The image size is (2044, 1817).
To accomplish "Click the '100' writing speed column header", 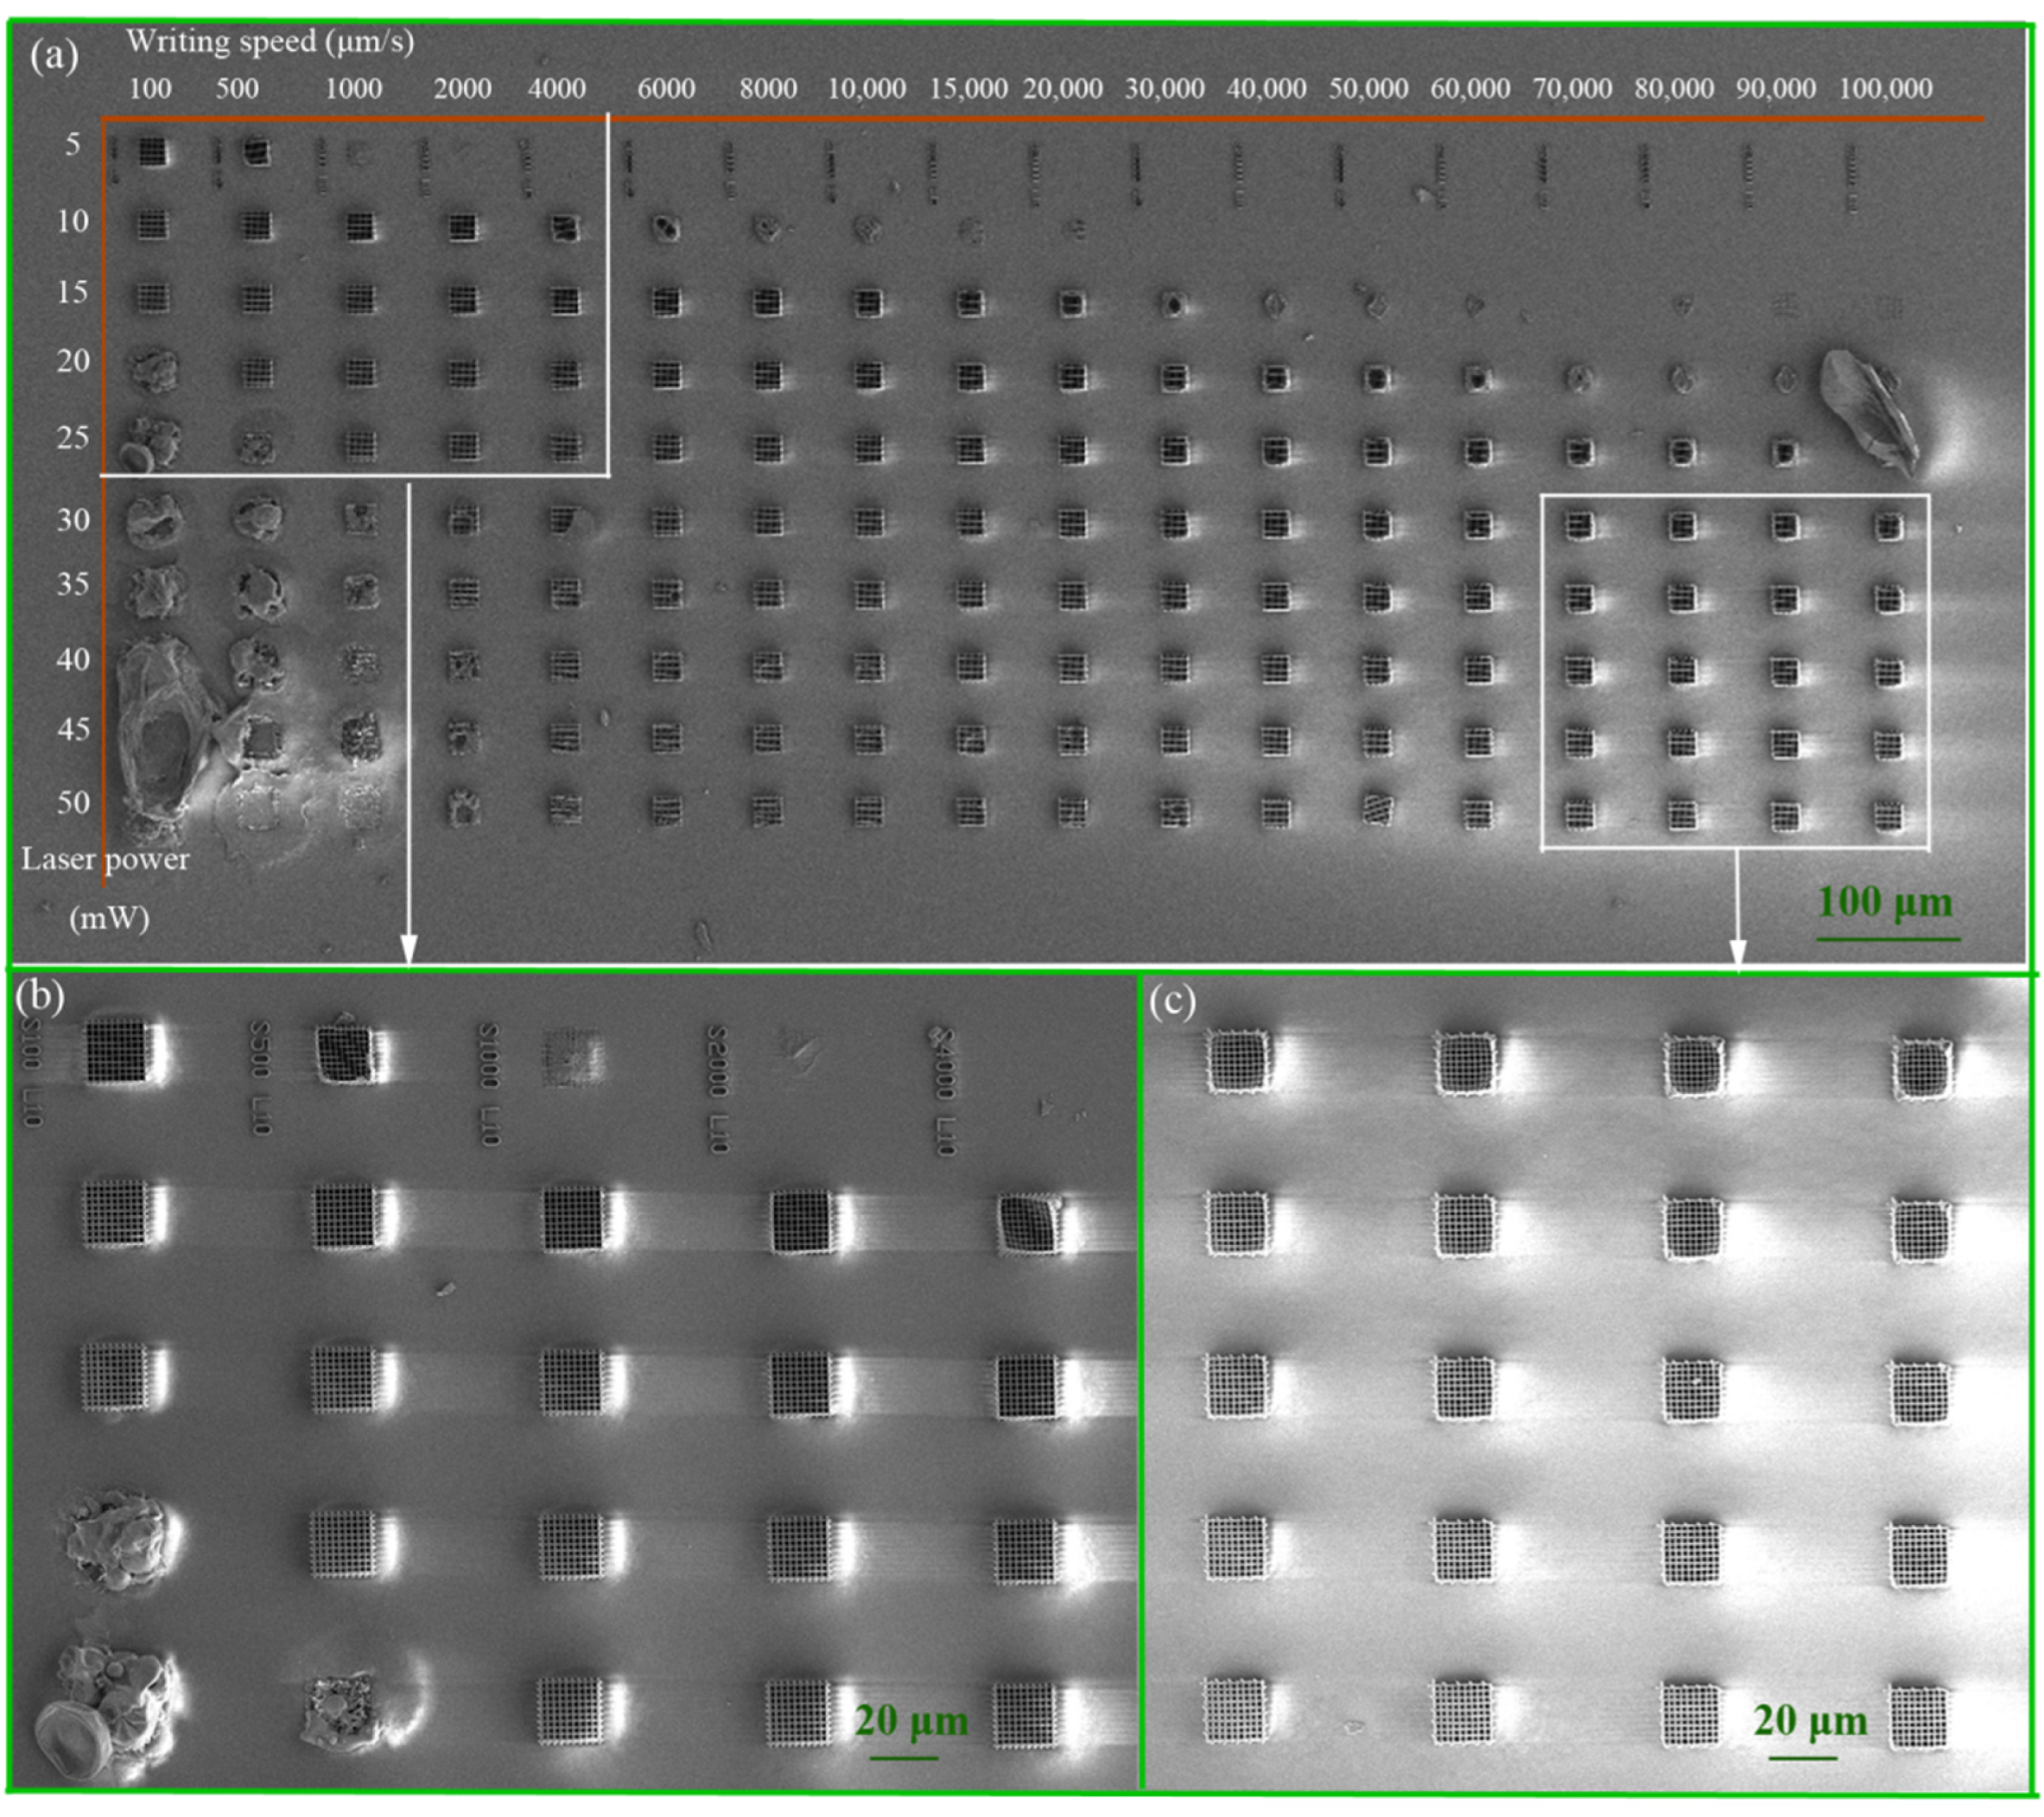I will (150, 89).
